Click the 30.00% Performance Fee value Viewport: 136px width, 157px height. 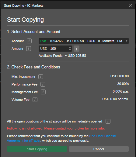[x=123, y=84]
